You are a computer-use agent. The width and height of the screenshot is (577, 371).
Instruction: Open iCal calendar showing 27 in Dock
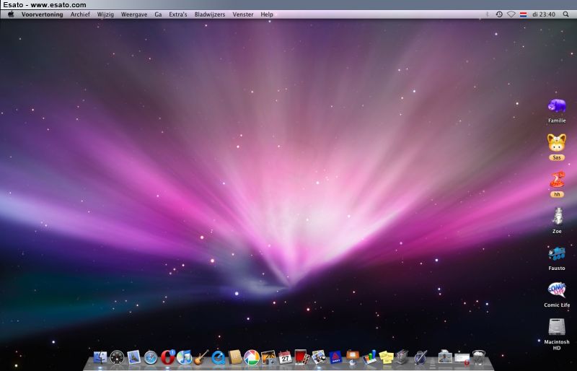[x=285, y=357]
